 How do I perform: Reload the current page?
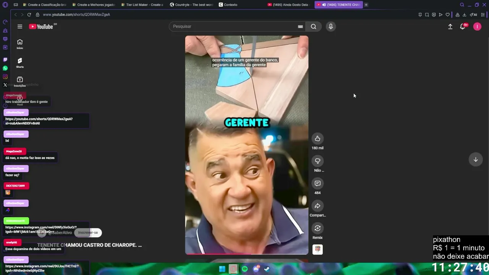[29, 15]
